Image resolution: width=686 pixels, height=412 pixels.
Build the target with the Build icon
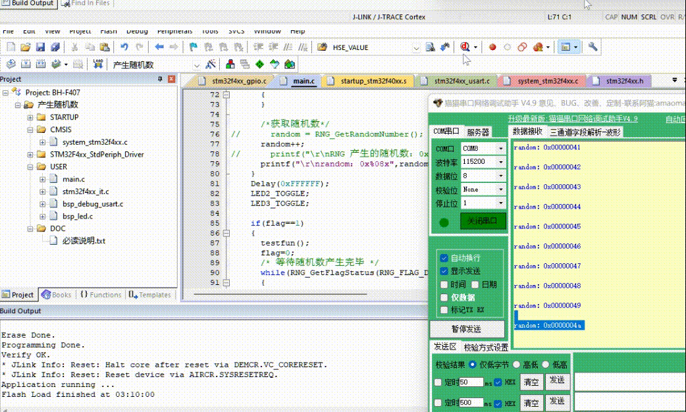pyautogui.click(x=26, y=64)
